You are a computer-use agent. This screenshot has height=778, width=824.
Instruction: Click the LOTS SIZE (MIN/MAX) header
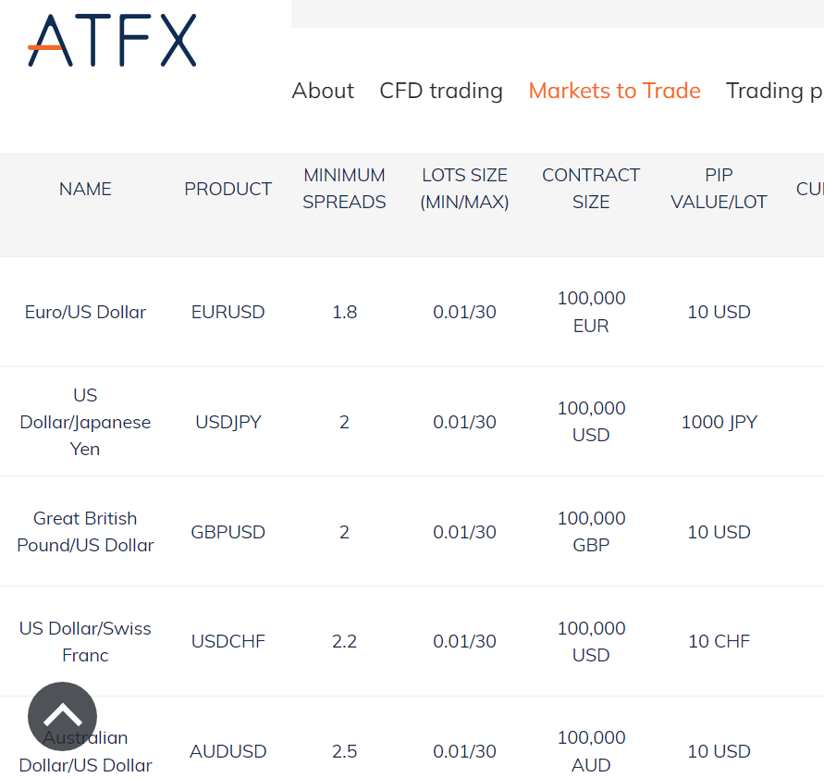[x=464, y=189]
